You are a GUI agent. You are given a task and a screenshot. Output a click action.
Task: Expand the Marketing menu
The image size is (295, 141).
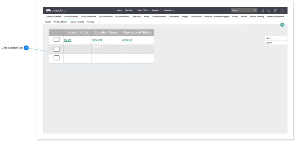(169, 10)
